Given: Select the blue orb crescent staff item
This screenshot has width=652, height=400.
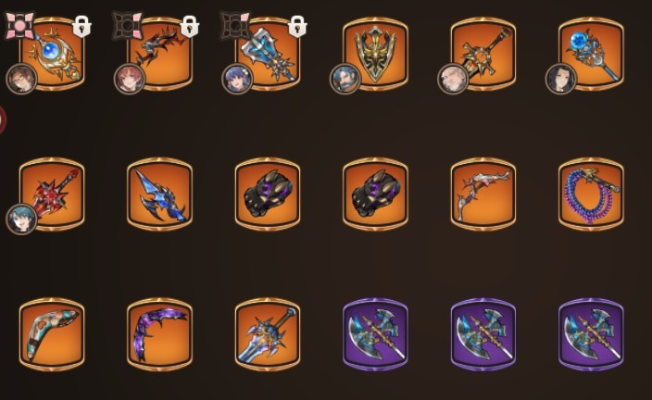Looking at the screenshot, I should coord(52,54).
